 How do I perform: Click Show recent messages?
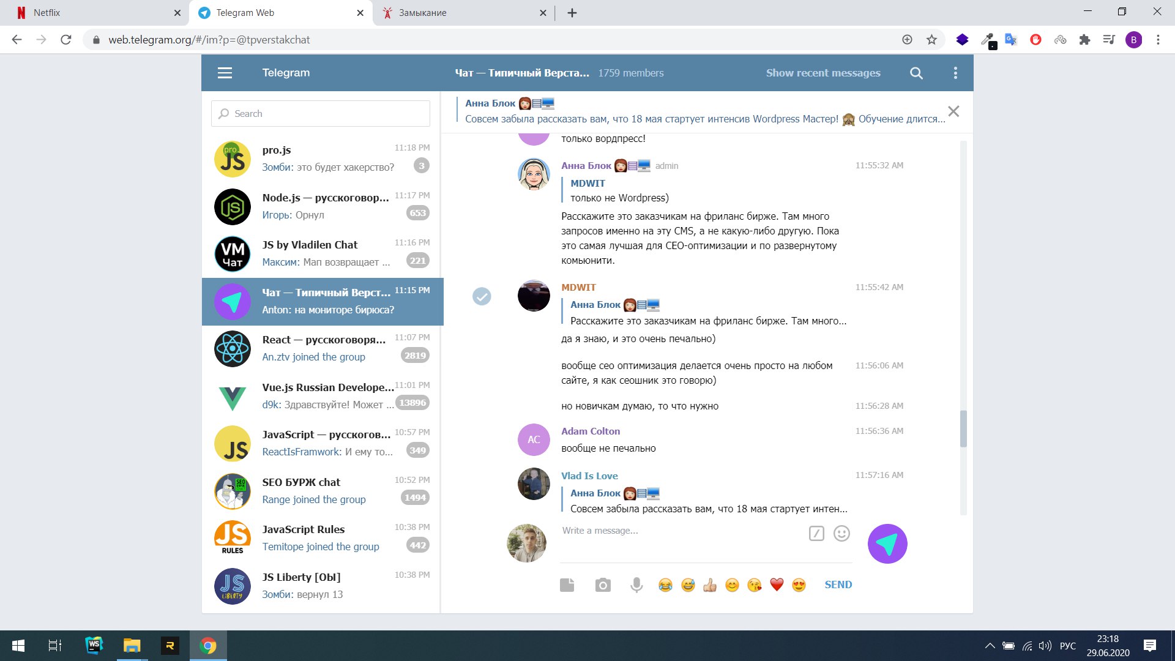point(823,73)
